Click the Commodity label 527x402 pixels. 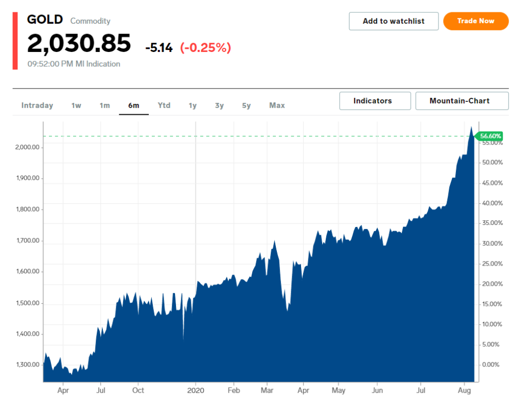(x=90, y=21)
